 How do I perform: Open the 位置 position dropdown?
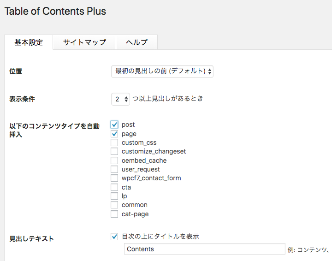coord(162,71)
